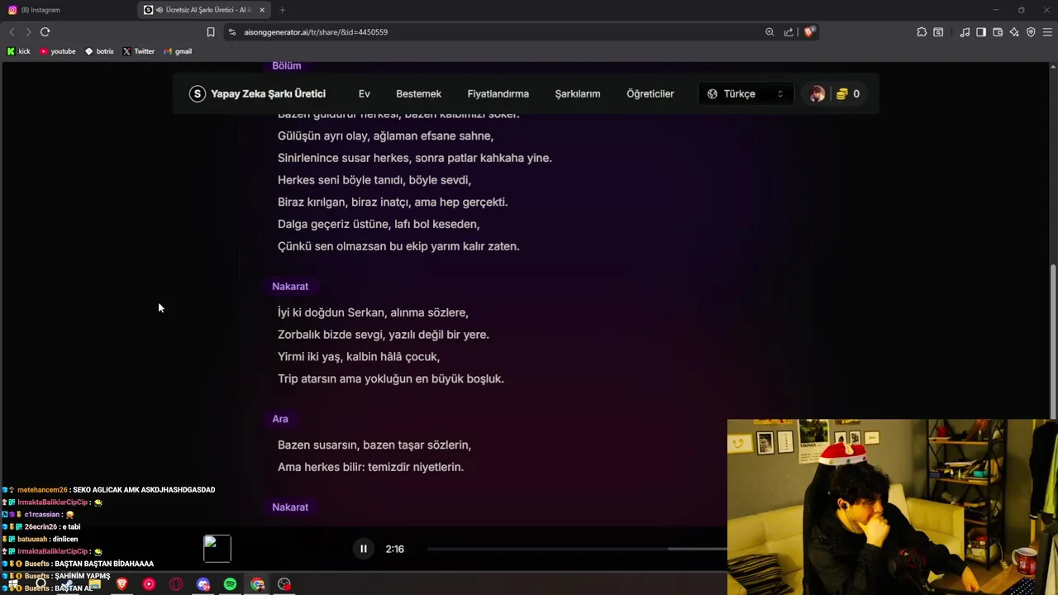Switch to the Instagram tab
The height and width of the screenshot is (595, 1058).
pyautogui.click(x=66, y=10)
